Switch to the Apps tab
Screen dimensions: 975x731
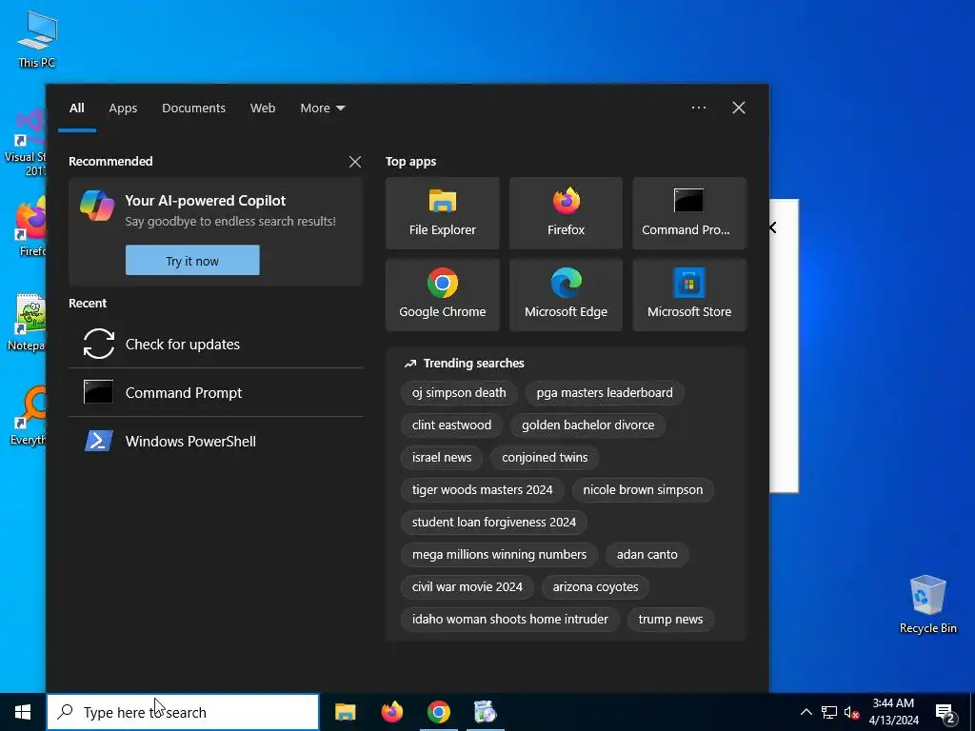click(x=123, y=109)
